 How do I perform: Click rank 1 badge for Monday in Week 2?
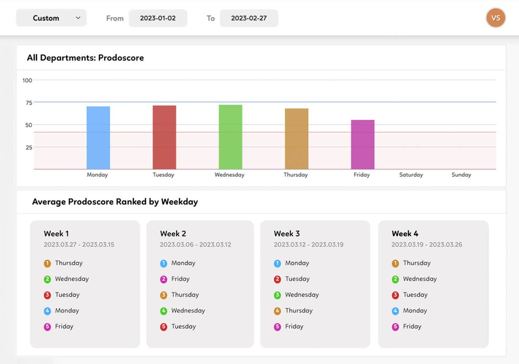tap(164, 263)
